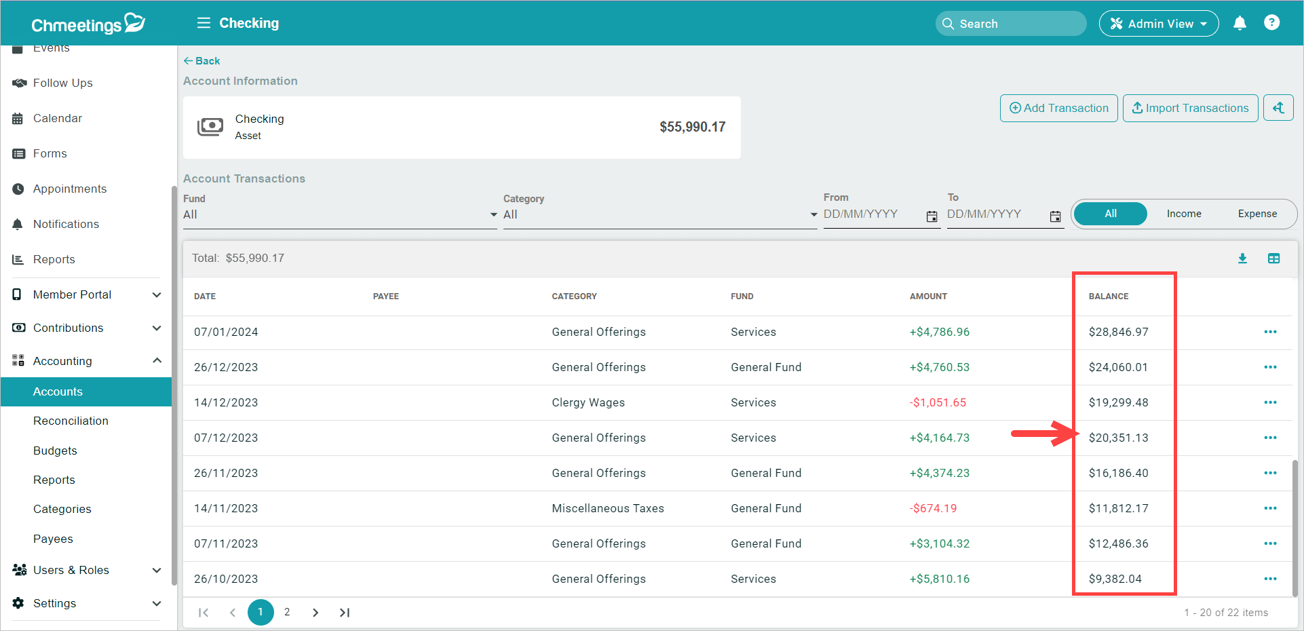The image size is (1304, 631).
Task: Open row options for 14/11/2023 transaction
Action: [1270, 508]
